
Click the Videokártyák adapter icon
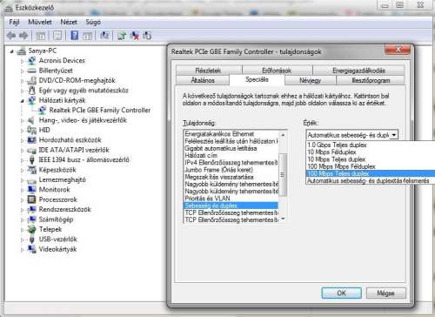pyautogui.click(x=31, y=249)
